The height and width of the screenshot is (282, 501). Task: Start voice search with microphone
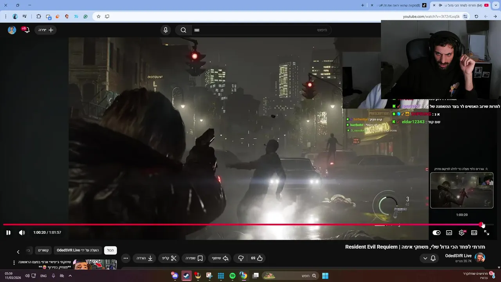pyautogui.click(x=166, y=30)
